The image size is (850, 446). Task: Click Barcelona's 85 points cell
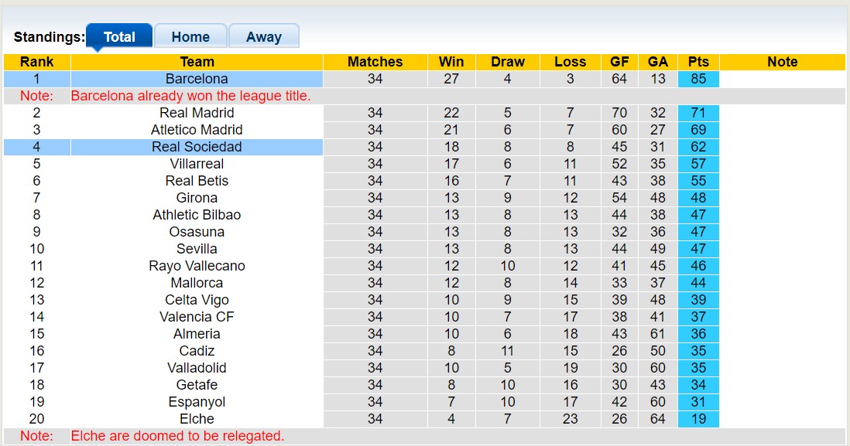coord(698,79)
